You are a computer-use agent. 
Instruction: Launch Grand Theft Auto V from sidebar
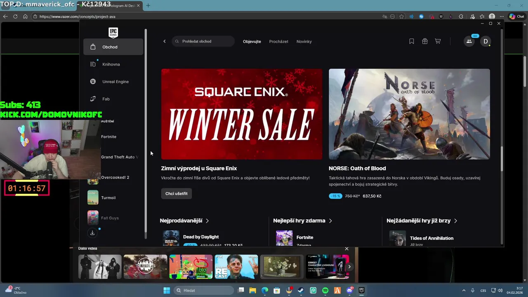[x=120, y=157]
